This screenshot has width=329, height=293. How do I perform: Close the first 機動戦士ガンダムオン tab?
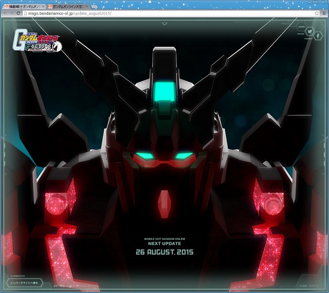43,6
